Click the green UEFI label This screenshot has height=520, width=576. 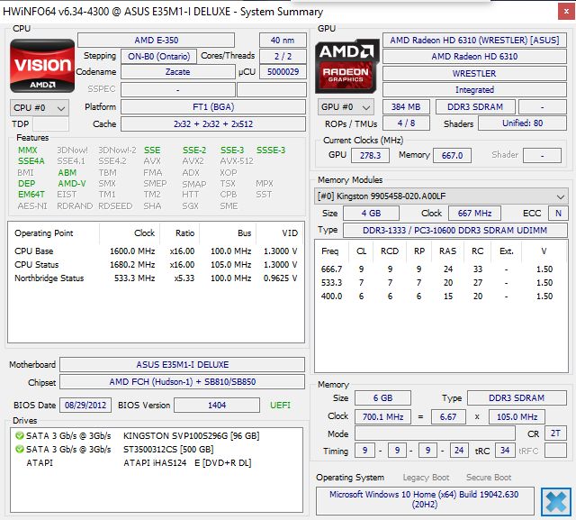280,406
